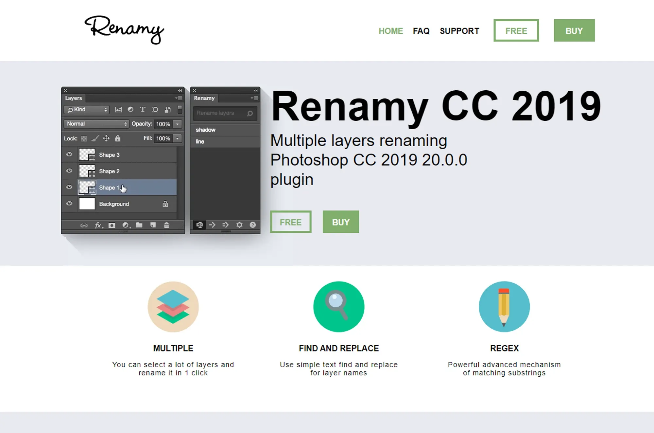The width and height of the screenshot is (654, 433).
Task: Click the Opacity 100% value field
Action: pyautogui.click(x=163, y=124)
